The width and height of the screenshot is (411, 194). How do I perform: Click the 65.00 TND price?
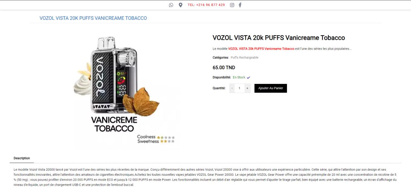[224, 68]
